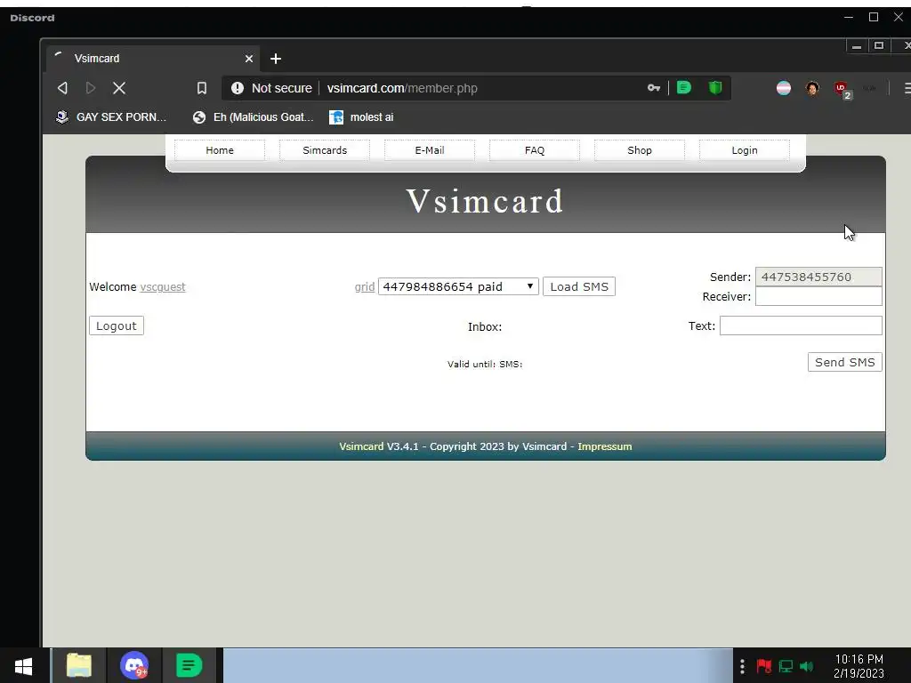Viewport: 911px width, 683px height.
Task: Maximize the inner browser window
Action: [878, 45]
